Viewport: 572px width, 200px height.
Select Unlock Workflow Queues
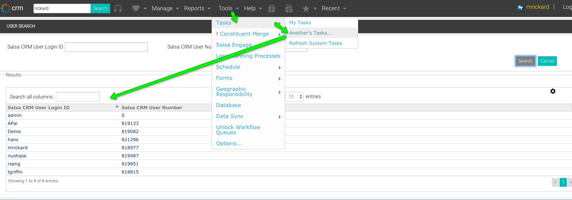point(238,130)
